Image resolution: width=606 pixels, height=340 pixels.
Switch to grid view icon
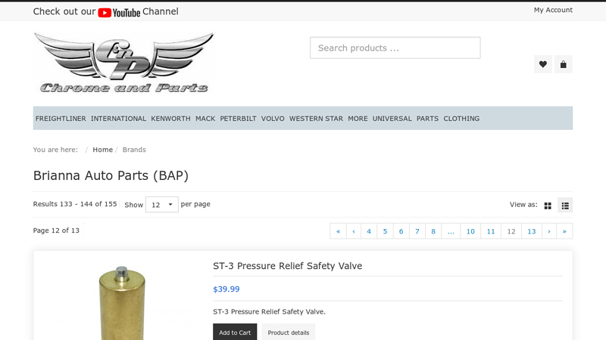(x=548, y=206)
